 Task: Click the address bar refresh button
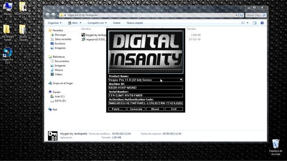click(241, 15)
